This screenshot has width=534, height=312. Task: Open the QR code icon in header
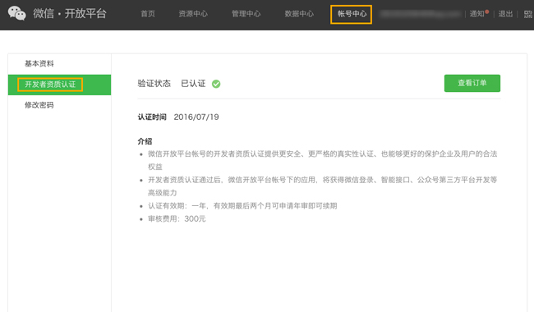pyautogui.click(x=528, y=14)
